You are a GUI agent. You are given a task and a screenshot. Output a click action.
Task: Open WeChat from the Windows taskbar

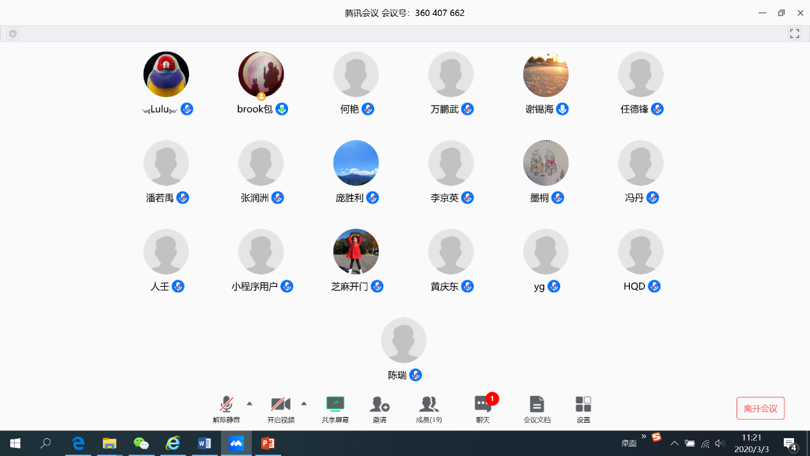click(141, 443)
